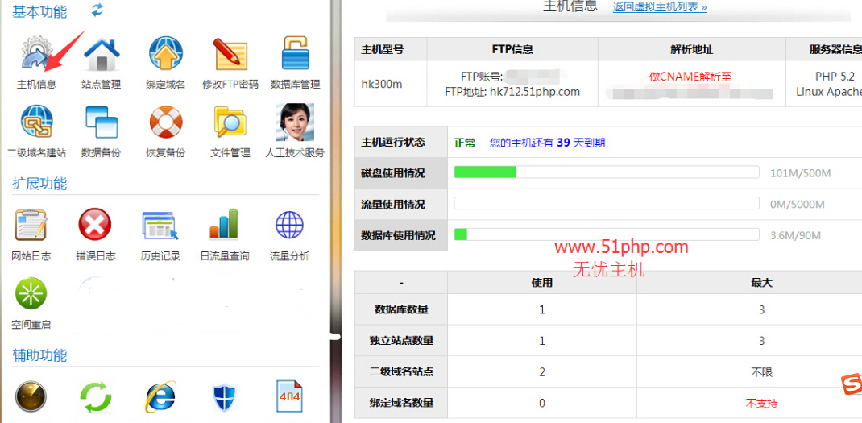Click the 数据库使用情况 usage bar
The image size is (862, 423).
607,235
